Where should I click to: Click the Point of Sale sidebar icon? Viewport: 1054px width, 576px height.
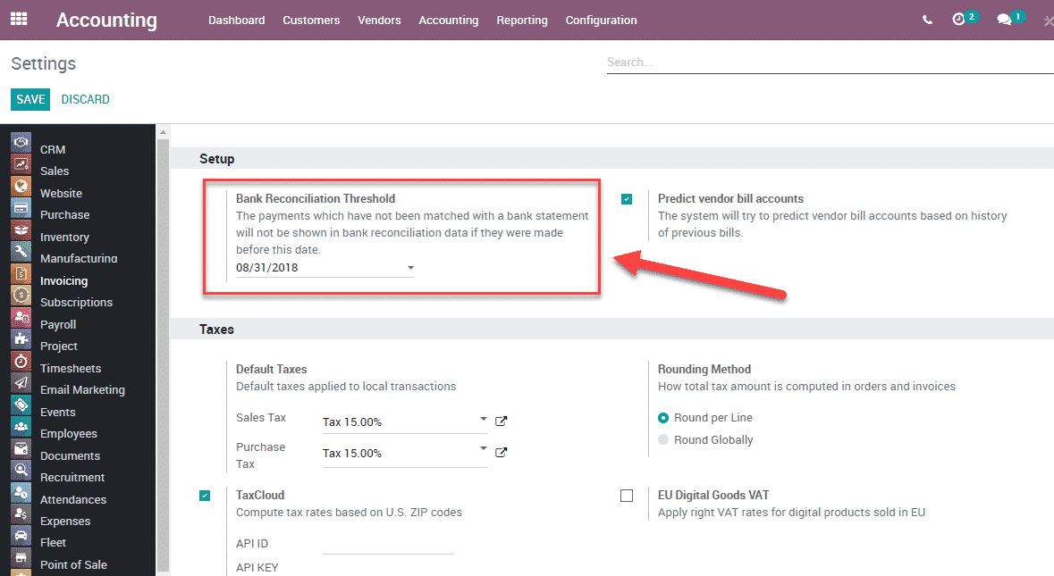tap(21, 557)
